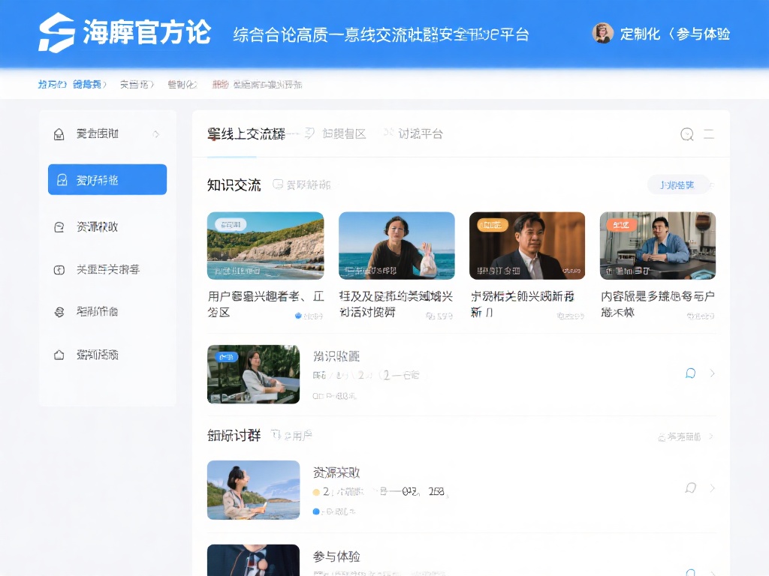Viewport: 769px width, 576px height.
Task: Expand the 资源 list row with its right chevron
Action: coord(712,488)
